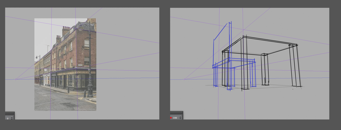Click the dark panel header above the 239 field

(x=176, y=113)
